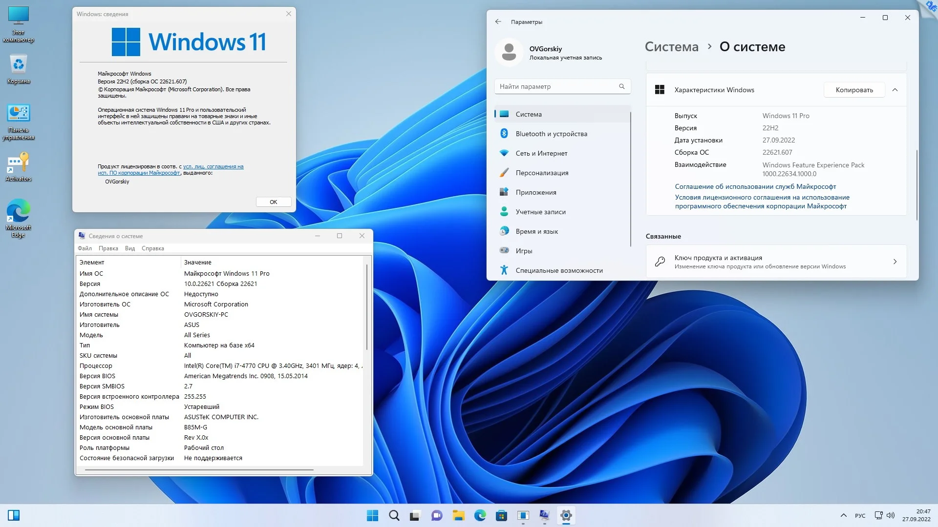The width and height of the screenshot is (938, 527).
Task: Open File Explorer from the taskbar
Action: click(458, 515)
